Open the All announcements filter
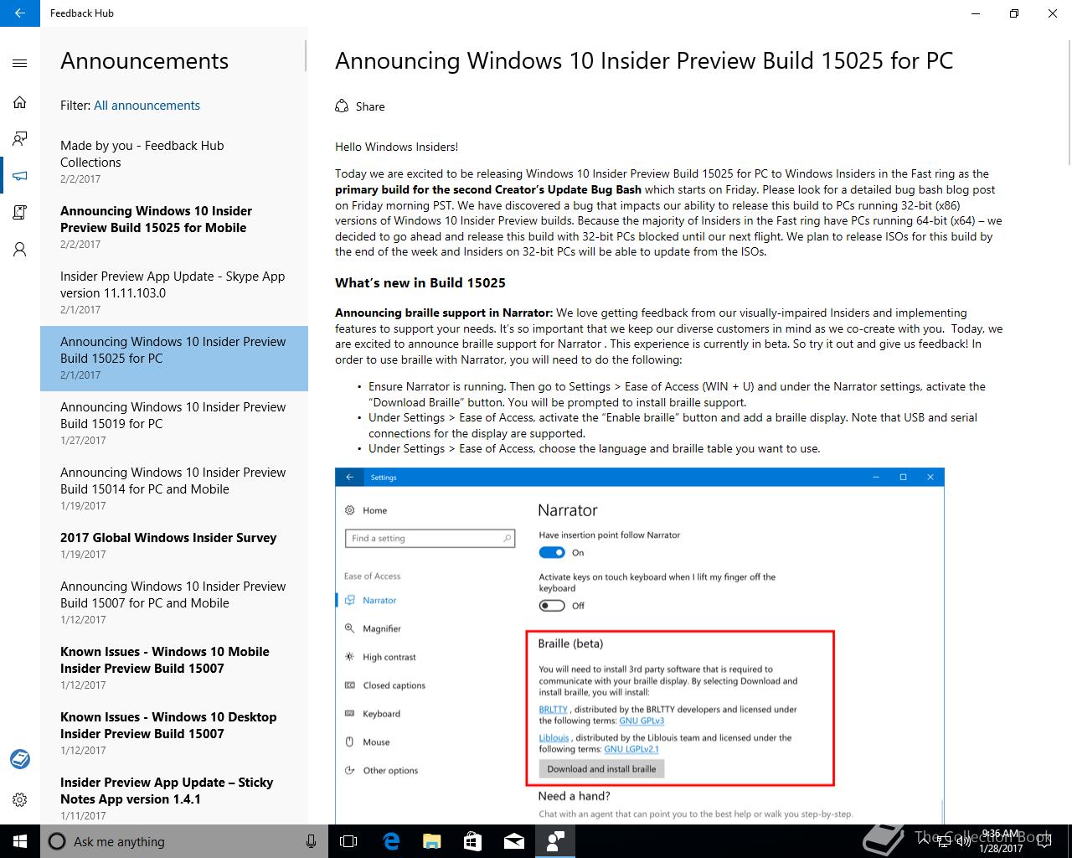 point(147,106)
